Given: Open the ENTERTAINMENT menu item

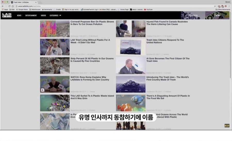Looking at the screenshot, I should (31, 15).
